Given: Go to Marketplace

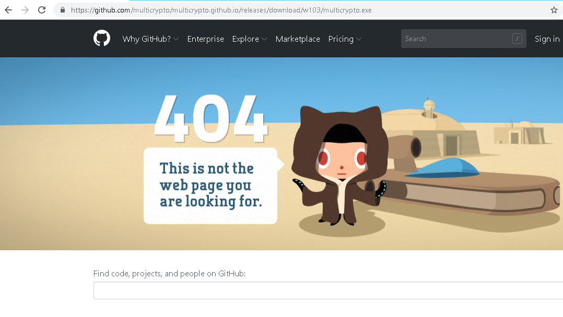Looking at the screenshot, I should pos(298,39).
